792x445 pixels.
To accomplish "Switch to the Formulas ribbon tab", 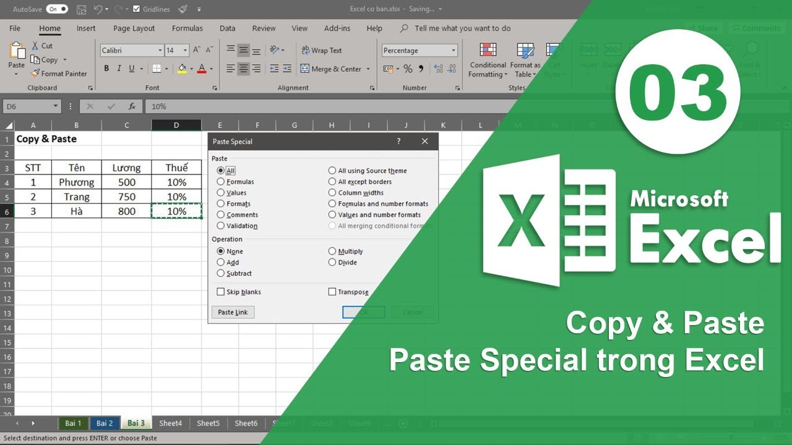I will 187,28.
